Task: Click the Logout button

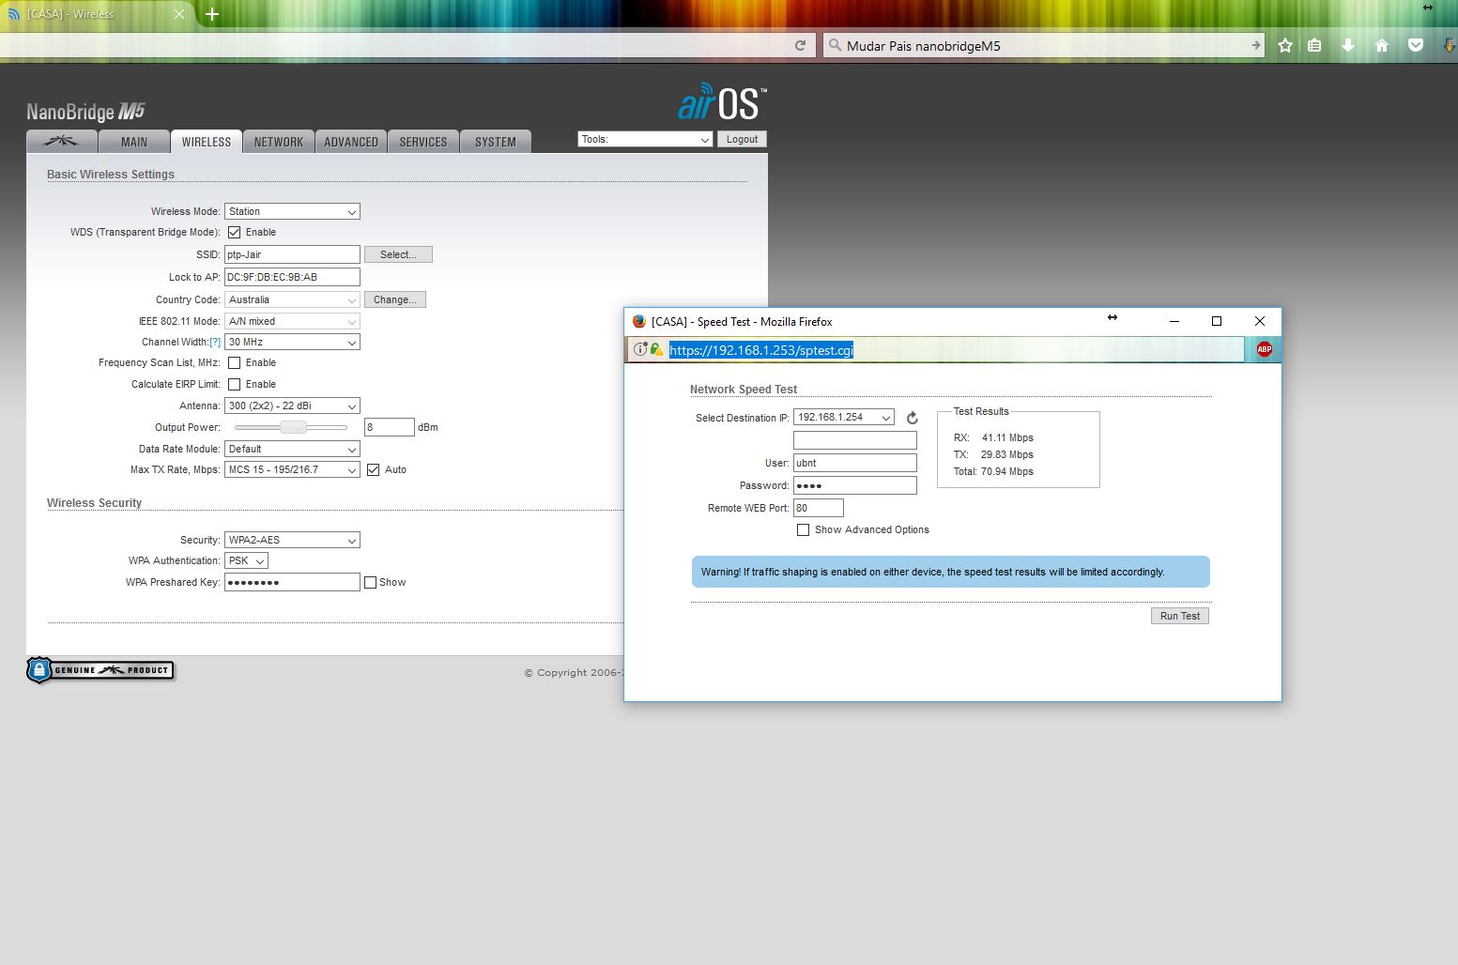Action: tap(742, 139)
